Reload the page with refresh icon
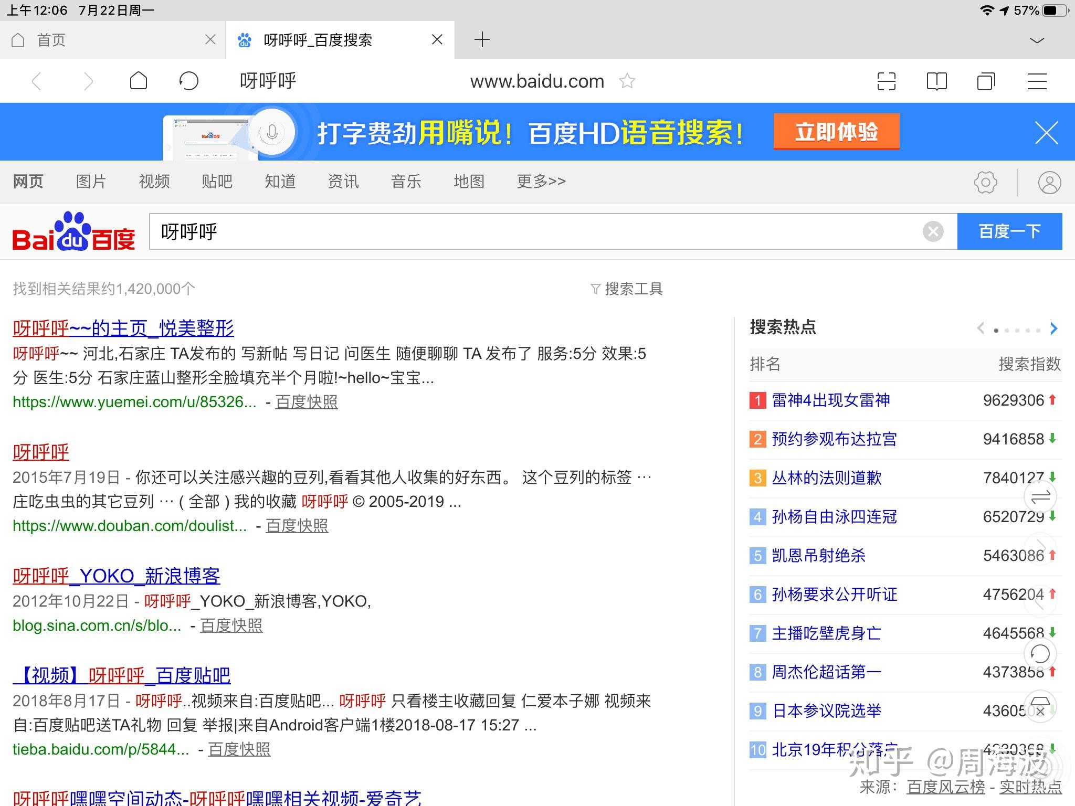The image size is (1075, 806). [189, 81]
